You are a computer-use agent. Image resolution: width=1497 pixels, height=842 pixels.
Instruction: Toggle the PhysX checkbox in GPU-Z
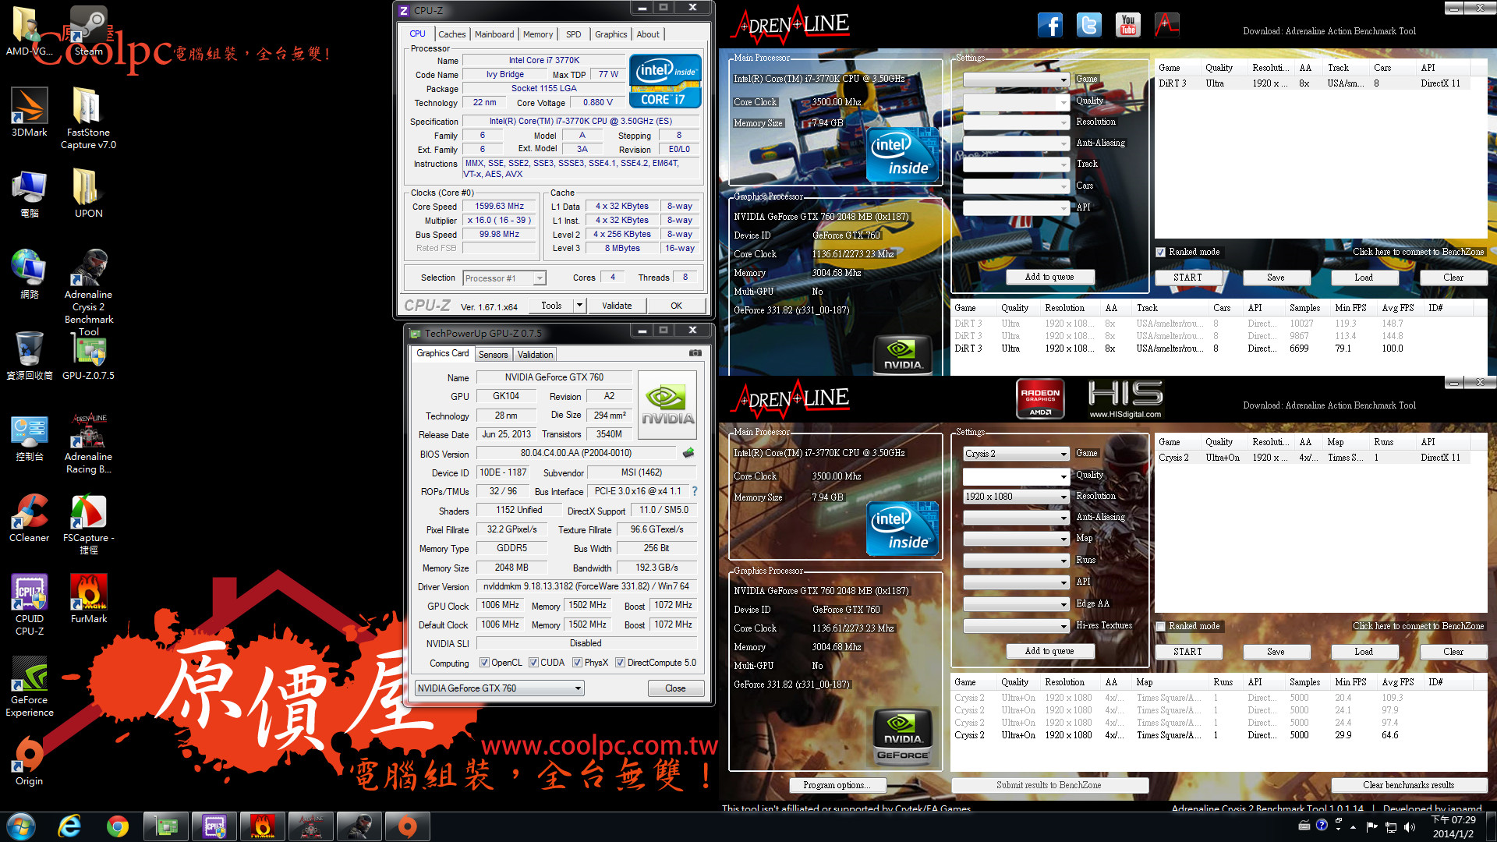point(577,663)
